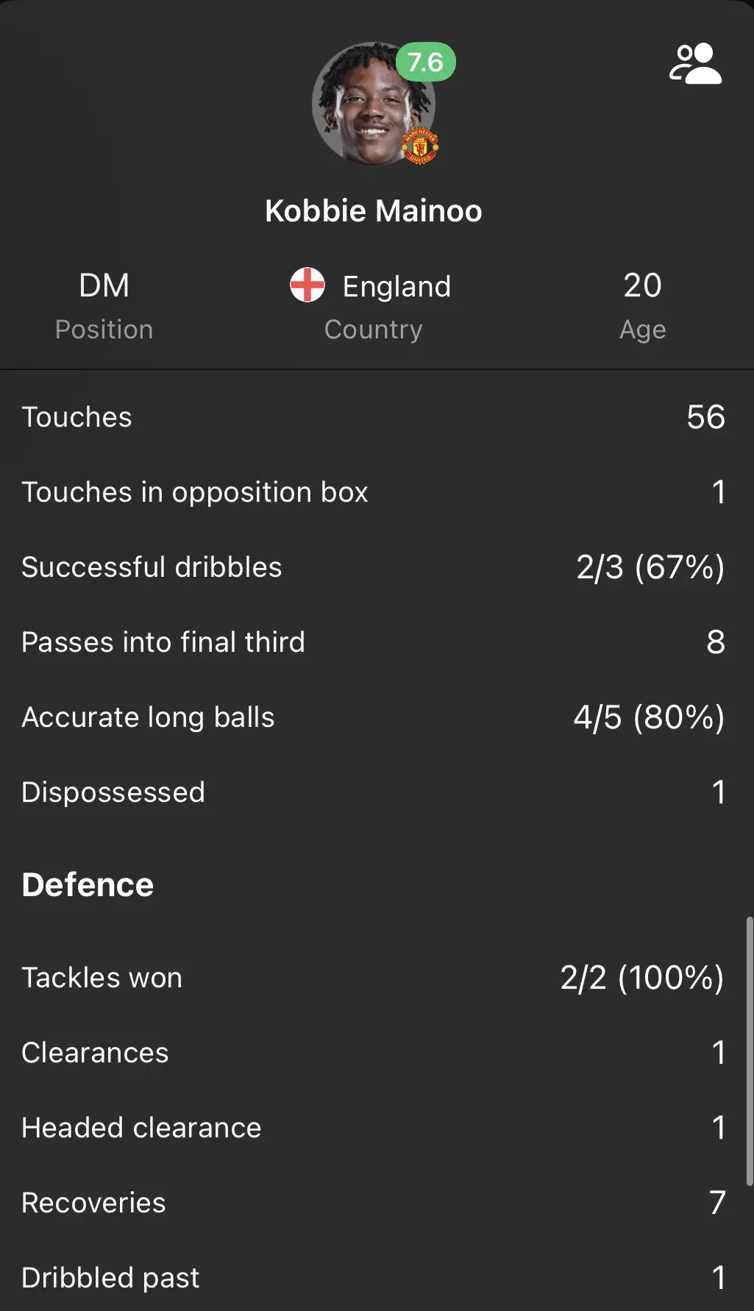Screen dimensions: 754x1311
Task: Tap the England country label
Action: pos(396,286)
